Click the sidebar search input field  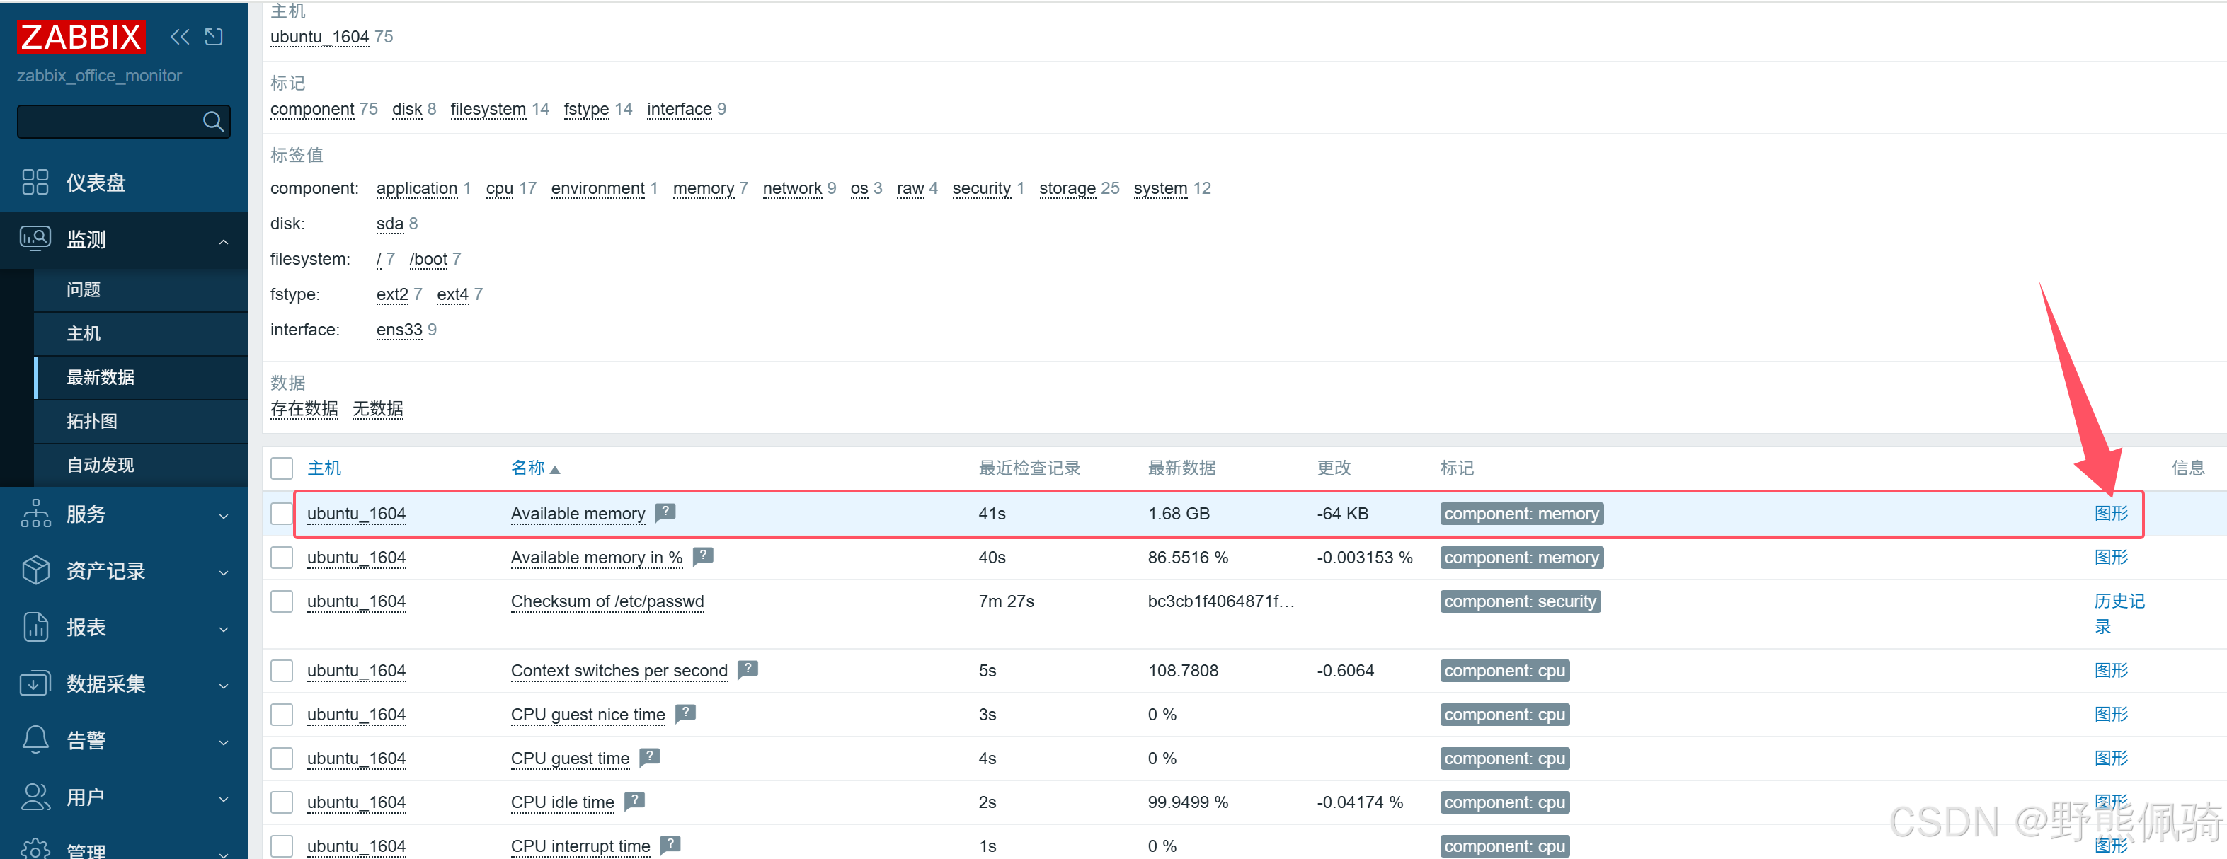click(108, 122)
